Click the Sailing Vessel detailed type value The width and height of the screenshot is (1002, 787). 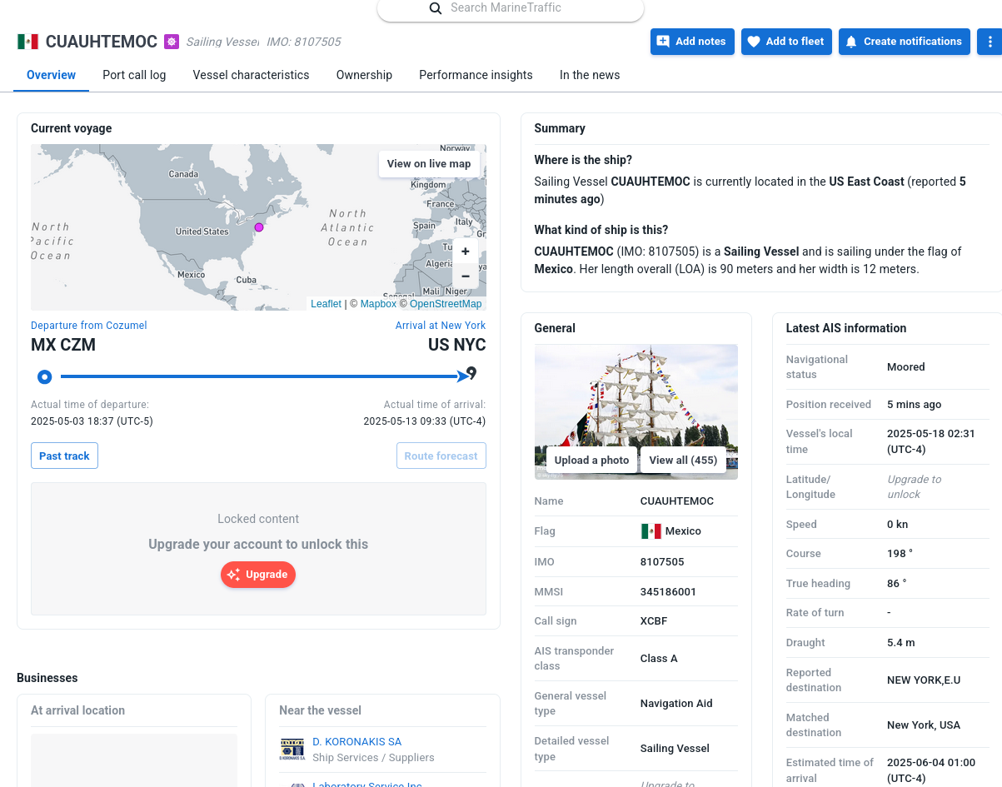(x=675, y=749)
